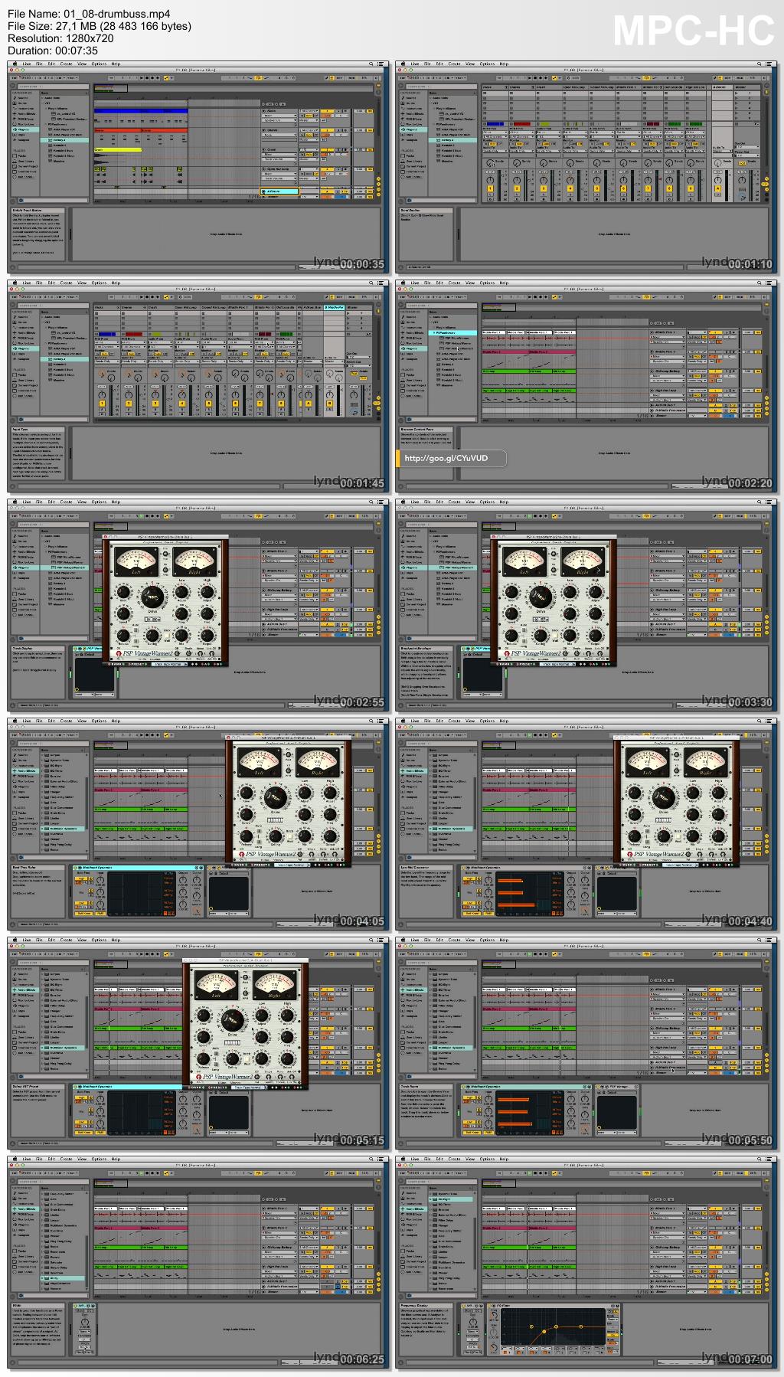
Task: Open Notification Center icon in 00:01:10 frame
Action: click(769, 64)
